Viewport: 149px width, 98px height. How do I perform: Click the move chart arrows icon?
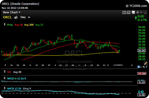tap(137, 12)
